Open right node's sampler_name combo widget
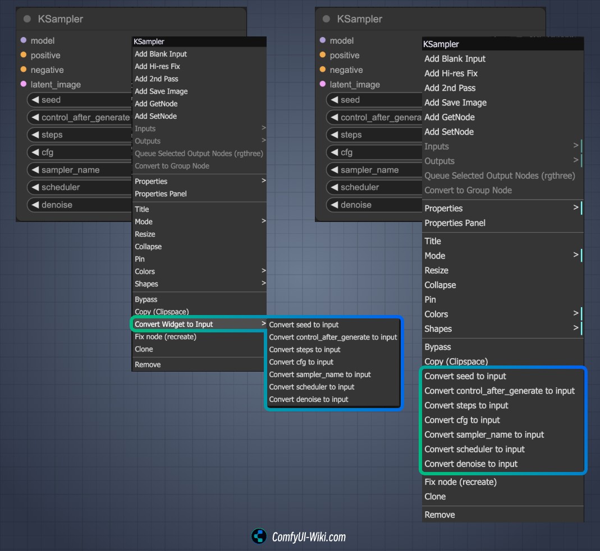The image size is (600, 551). [x=374, y=170]
